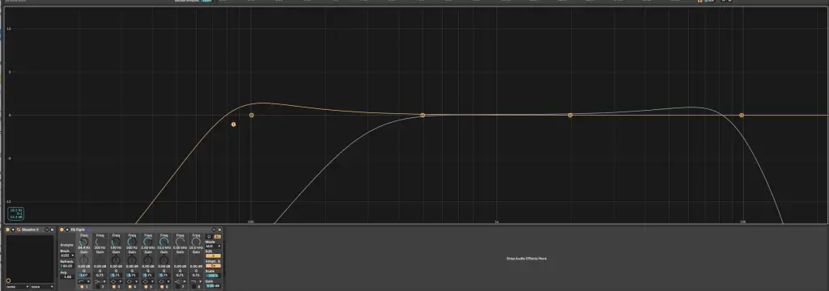Collapse the EQ Eight expanded display
The image size is (829, 291).
pyautogui.click(x=67, y=230)
